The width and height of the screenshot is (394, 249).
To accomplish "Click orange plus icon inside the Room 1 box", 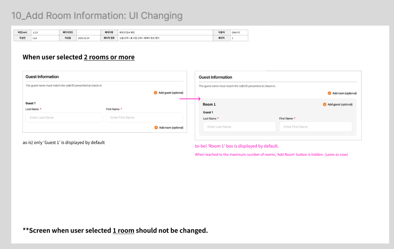I will pos(325,104).
